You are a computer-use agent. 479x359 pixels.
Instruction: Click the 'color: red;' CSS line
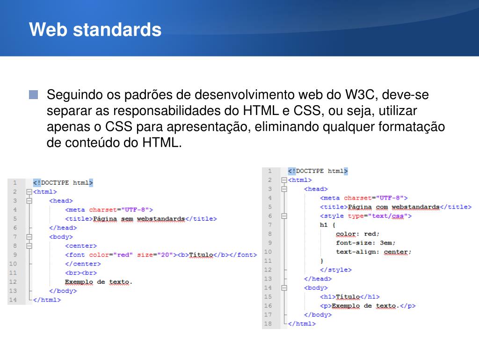358,234
